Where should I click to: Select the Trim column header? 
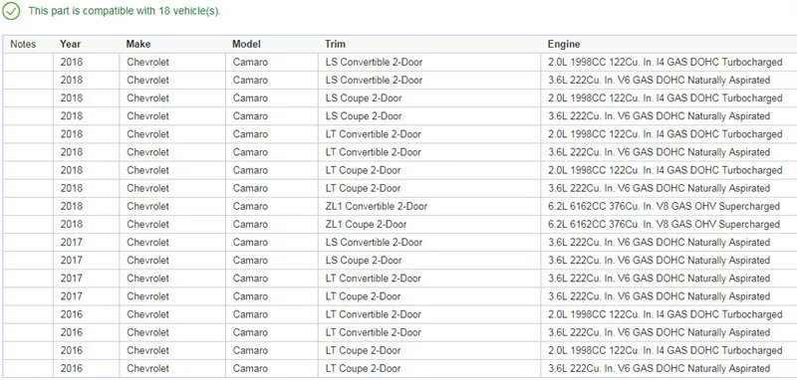336,44
